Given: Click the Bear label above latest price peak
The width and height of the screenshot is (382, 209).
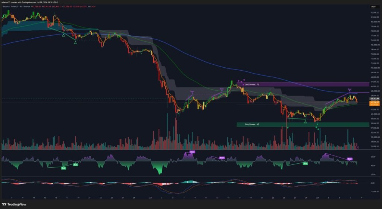Looking at the screenshot, I should coord(350,89).
